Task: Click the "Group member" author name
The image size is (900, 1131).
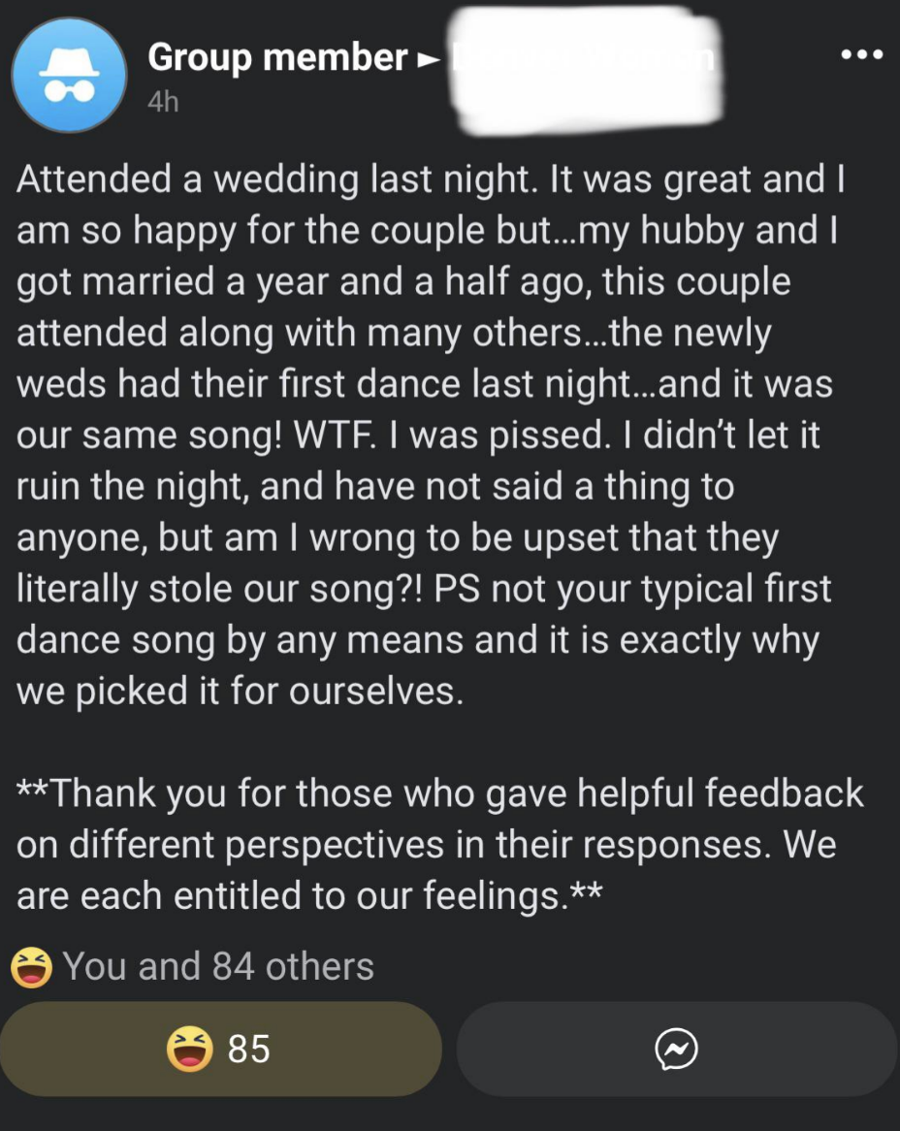Action: (277, 58)
